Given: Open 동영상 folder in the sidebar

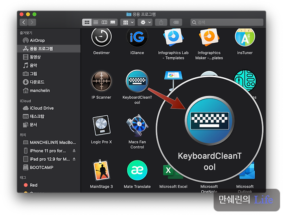Looking at the screenshot, I should [x=49, y=57].
